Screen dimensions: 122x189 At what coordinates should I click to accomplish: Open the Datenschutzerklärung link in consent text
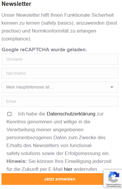tap(71, 114)
